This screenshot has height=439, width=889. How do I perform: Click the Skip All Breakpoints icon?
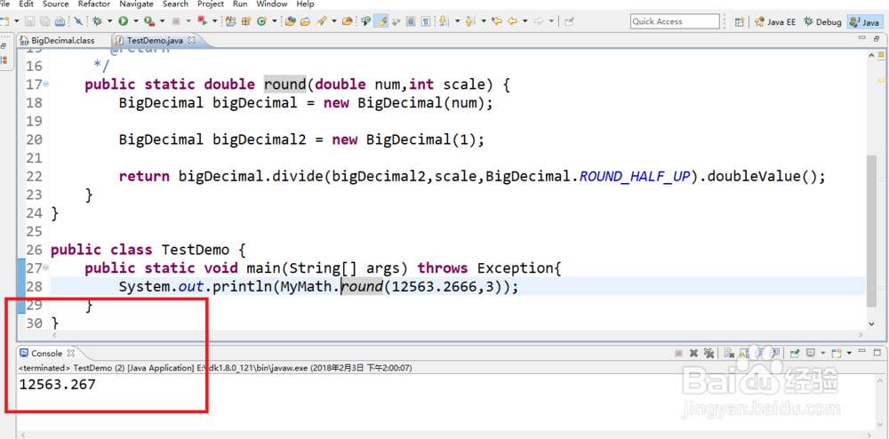click(x=77, y=21)
